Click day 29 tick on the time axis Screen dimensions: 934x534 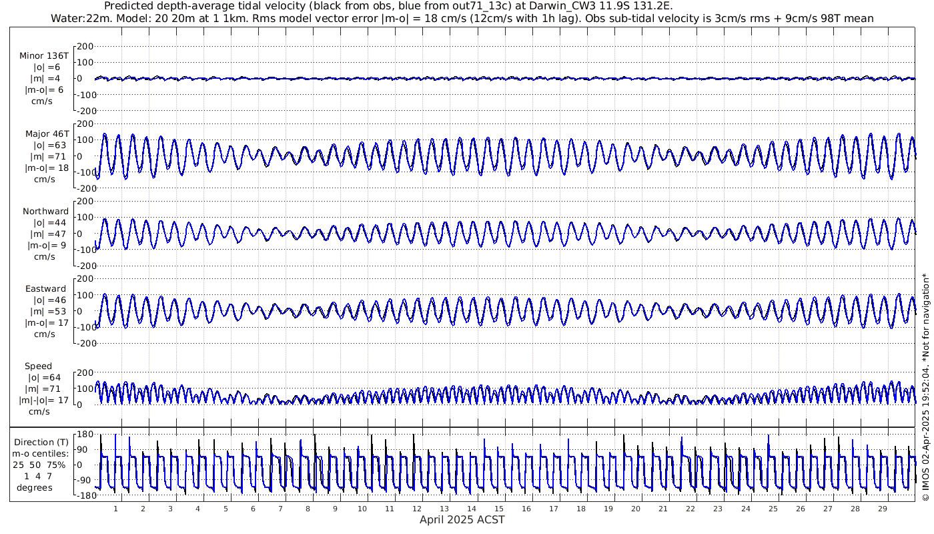click(883, 509)
